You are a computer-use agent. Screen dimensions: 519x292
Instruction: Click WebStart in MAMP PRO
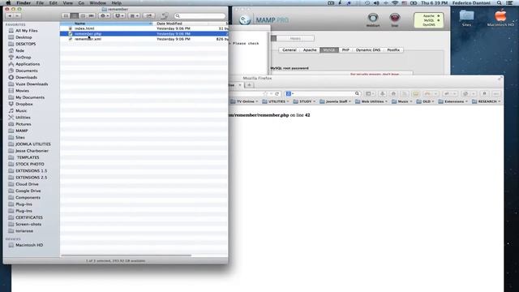pyautogui.click(x=373, y=19)
